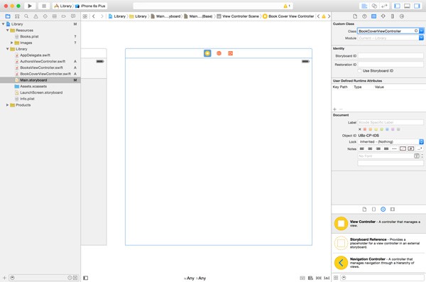Show the File Template library
This screenshot has height=282, width=426.
(x=364, y=209)
